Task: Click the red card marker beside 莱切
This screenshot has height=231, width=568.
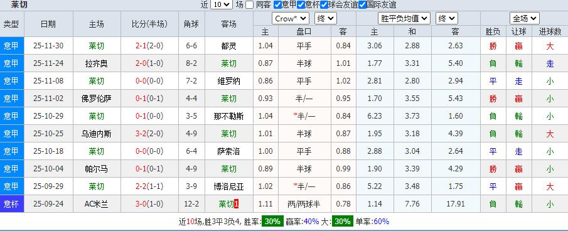Action: tap(236, 204)
